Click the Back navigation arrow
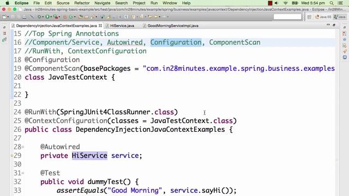Image resolution: width=349 pixels, height=196 pixels. click(x=156, y=17)
